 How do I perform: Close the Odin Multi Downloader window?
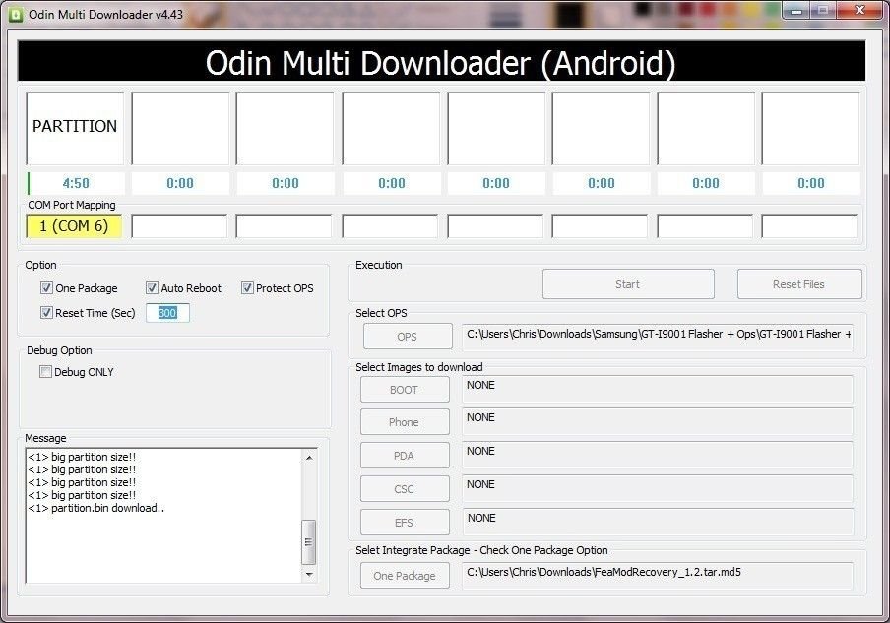(x=859, y=10)
